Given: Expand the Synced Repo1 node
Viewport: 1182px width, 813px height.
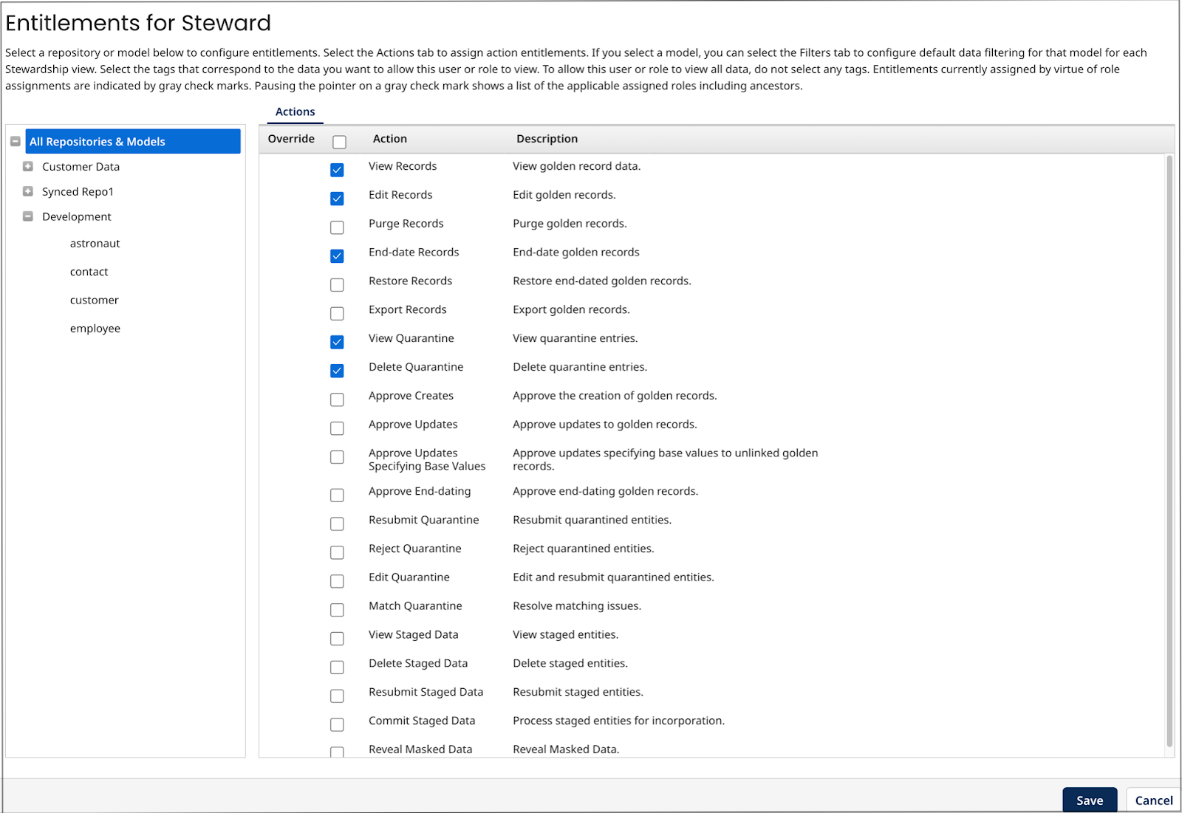Looking at the screenshot, I should [28, 191].
